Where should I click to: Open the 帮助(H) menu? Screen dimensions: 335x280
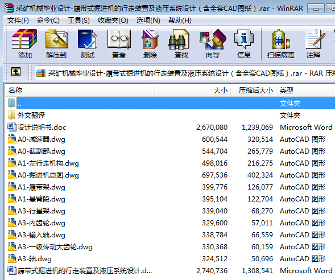[180, 20]
